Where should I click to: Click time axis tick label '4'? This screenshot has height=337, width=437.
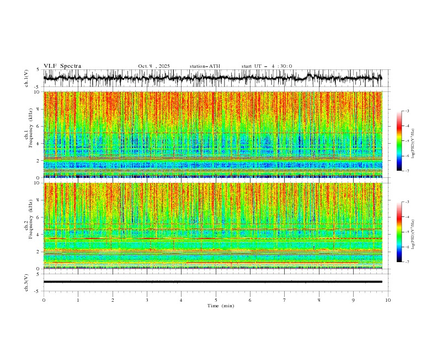pyautogui.click(x=181, y=300)
